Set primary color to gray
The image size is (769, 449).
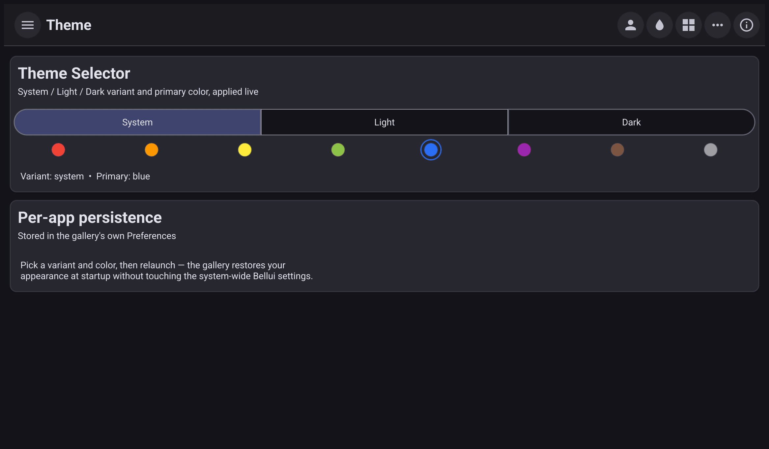click(711, 150)
